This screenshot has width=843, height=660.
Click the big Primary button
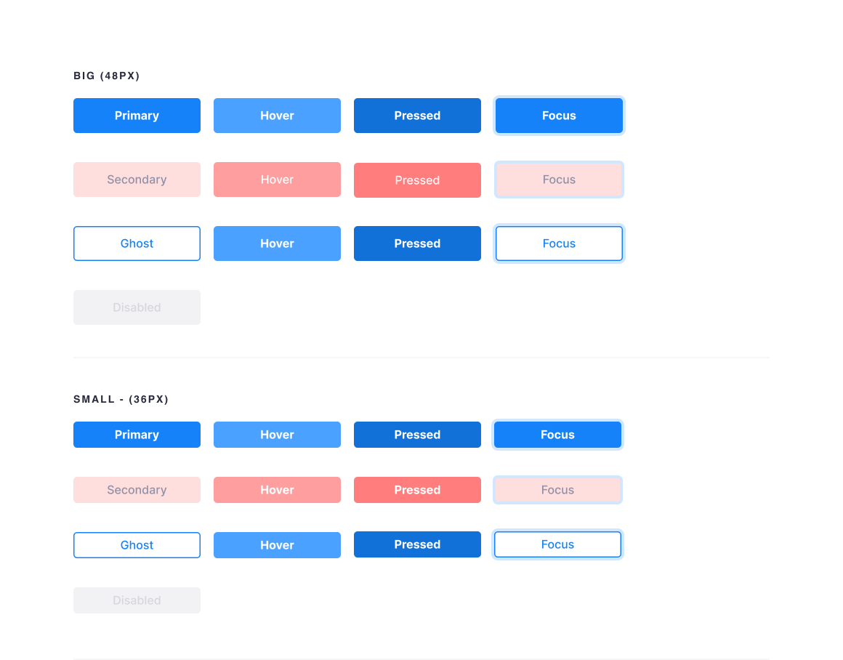(x=137, y=115)
